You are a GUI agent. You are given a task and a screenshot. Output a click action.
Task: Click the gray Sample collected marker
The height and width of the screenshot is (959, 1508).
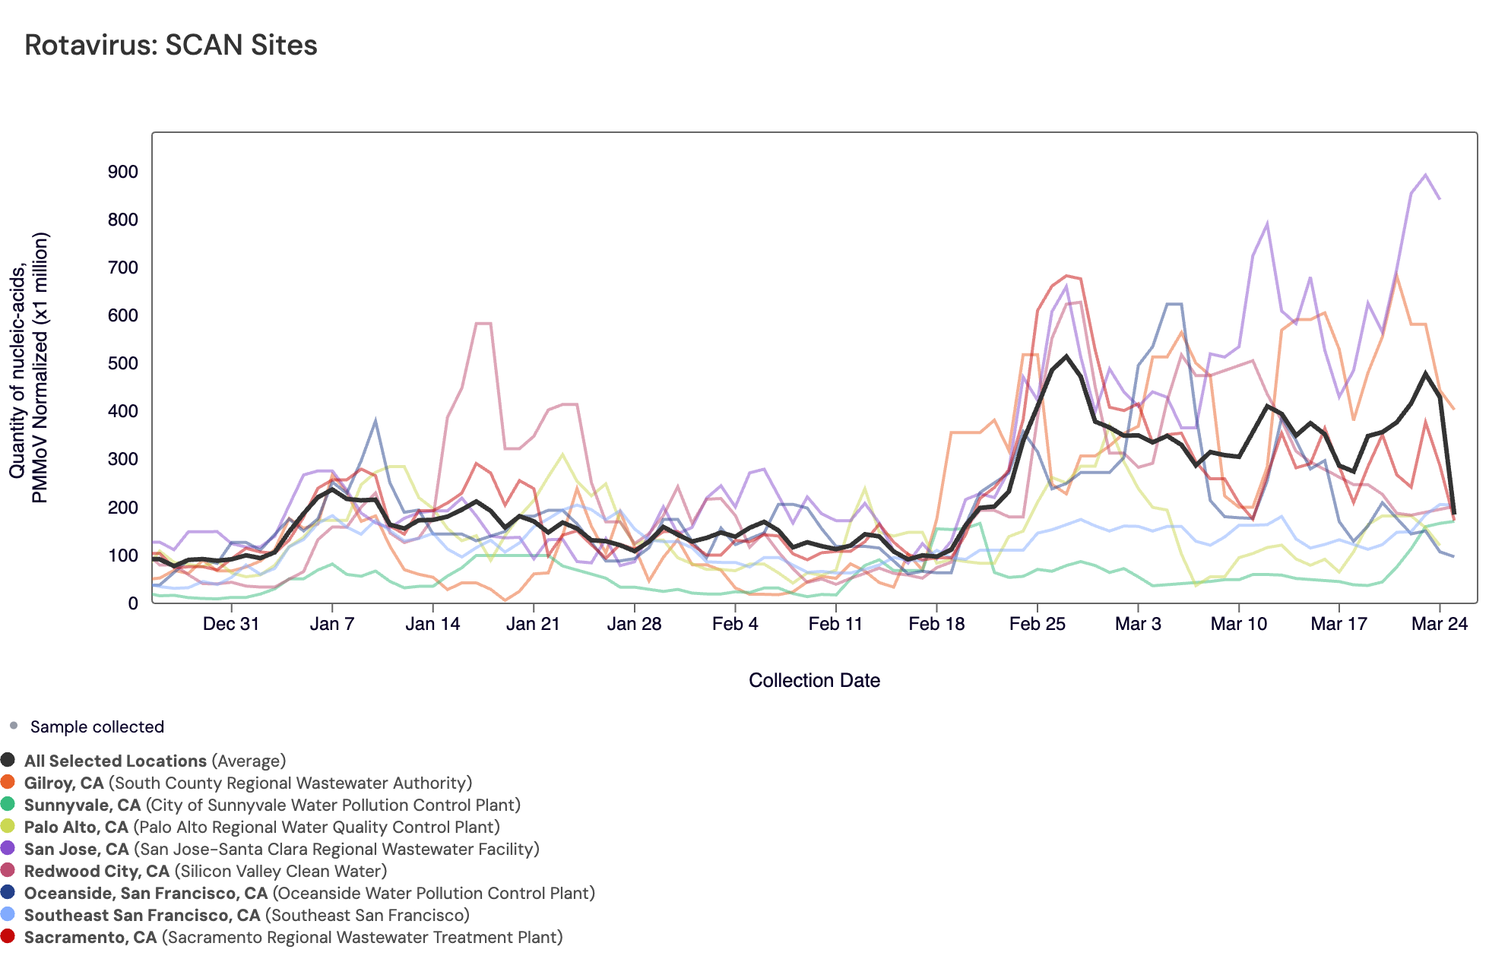point(14,726)
